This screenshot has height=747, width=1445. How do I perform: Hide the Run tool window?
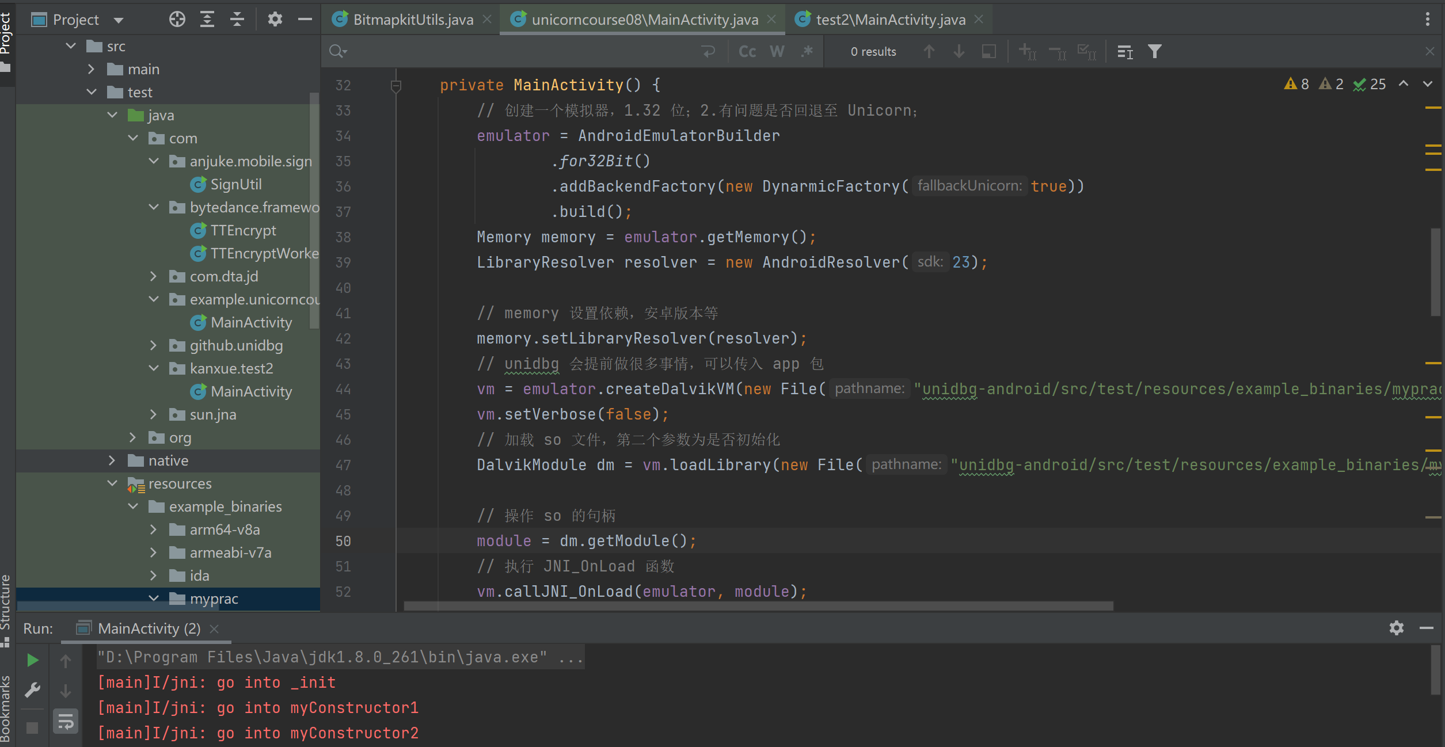pyautogui.click(x=1426, y=628)
